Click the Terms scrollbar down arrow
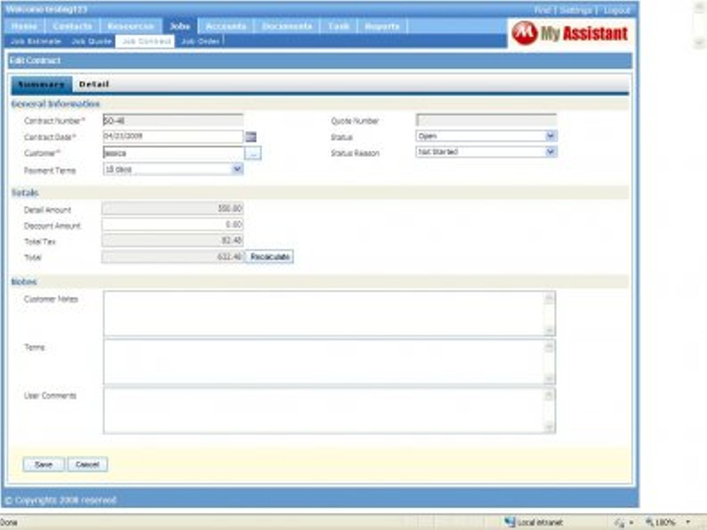The image size is (707, 530). pos(549,379)
